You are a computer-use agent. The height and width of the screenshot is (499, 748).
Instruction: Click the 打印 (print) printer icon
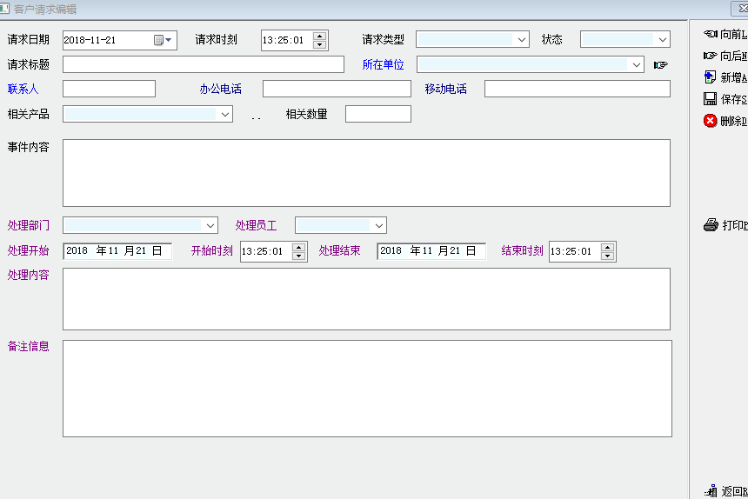click(x=711, y=225)
